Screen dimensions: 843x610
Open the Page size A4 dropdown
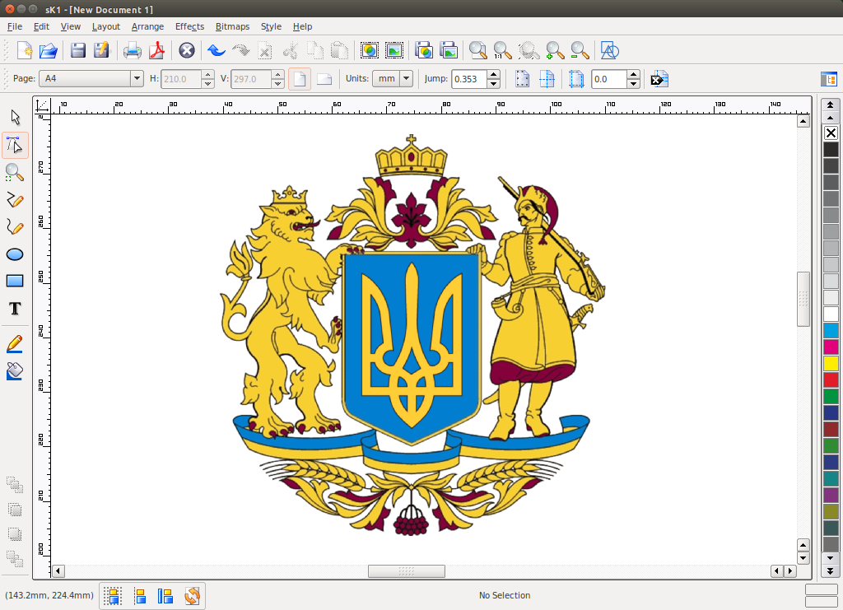[x=137, y=79]
